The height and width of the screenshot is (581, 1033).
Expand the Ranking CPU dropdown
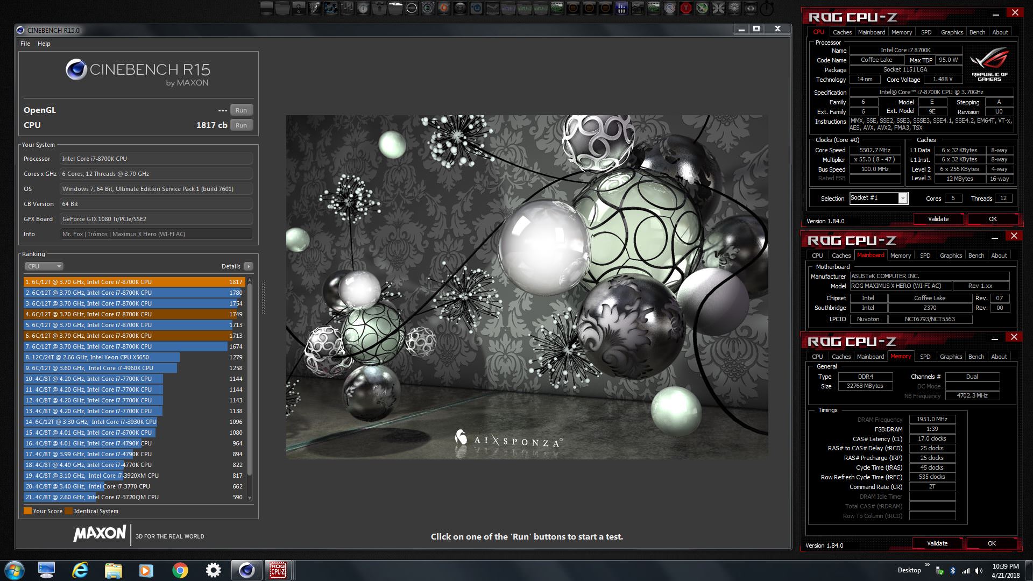click(x=44, y=266)
